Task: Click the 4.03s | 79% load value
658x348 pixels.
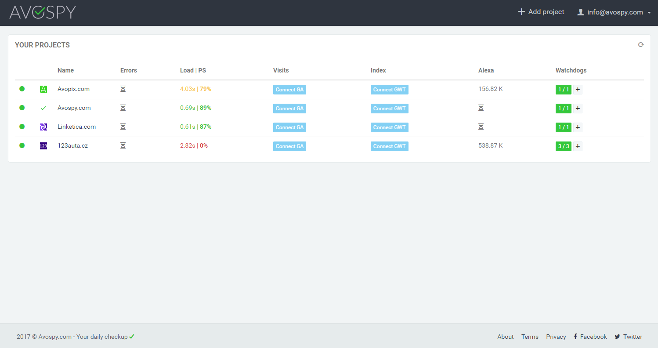Action: point(195,89)
